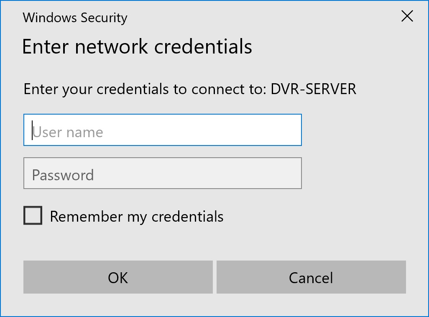Viewport: 429px width, 317px height.
Task: Click the "Windows Security" window title
Action: click(x=75, y=18)
